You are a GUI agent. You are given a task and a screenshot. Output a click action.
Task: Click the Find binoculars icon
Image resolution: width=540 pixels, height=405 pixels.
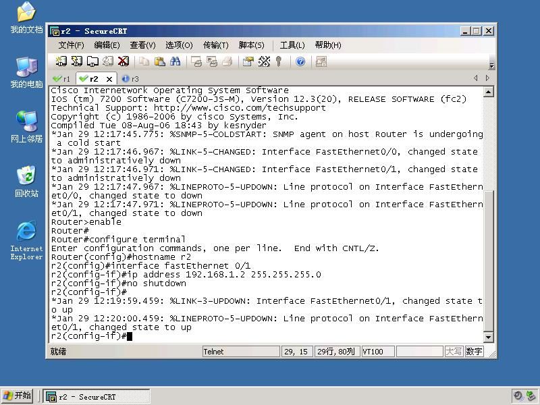click(175, 61)
